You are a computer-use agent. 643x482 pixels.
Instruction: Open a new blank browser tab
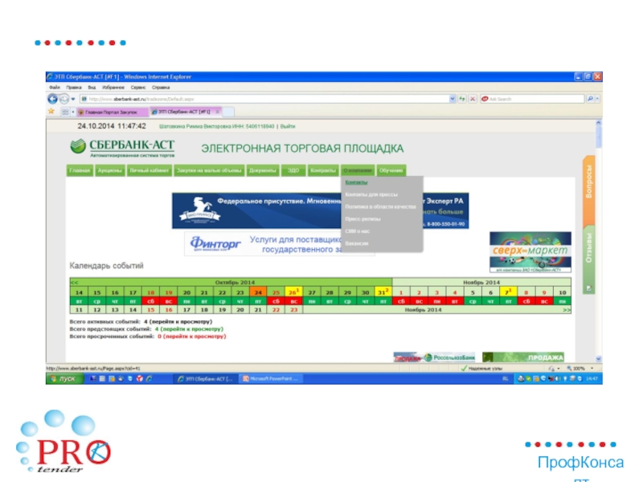228,112
